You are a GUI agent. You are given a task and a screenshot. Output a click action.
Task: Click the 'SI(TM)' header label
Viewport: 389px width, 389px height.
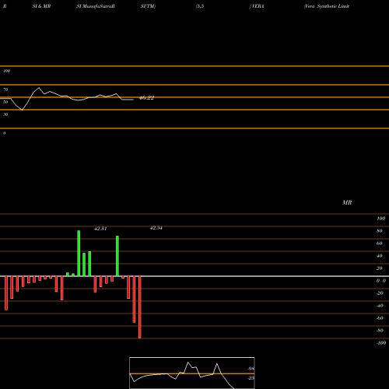(x=148, y=6)
